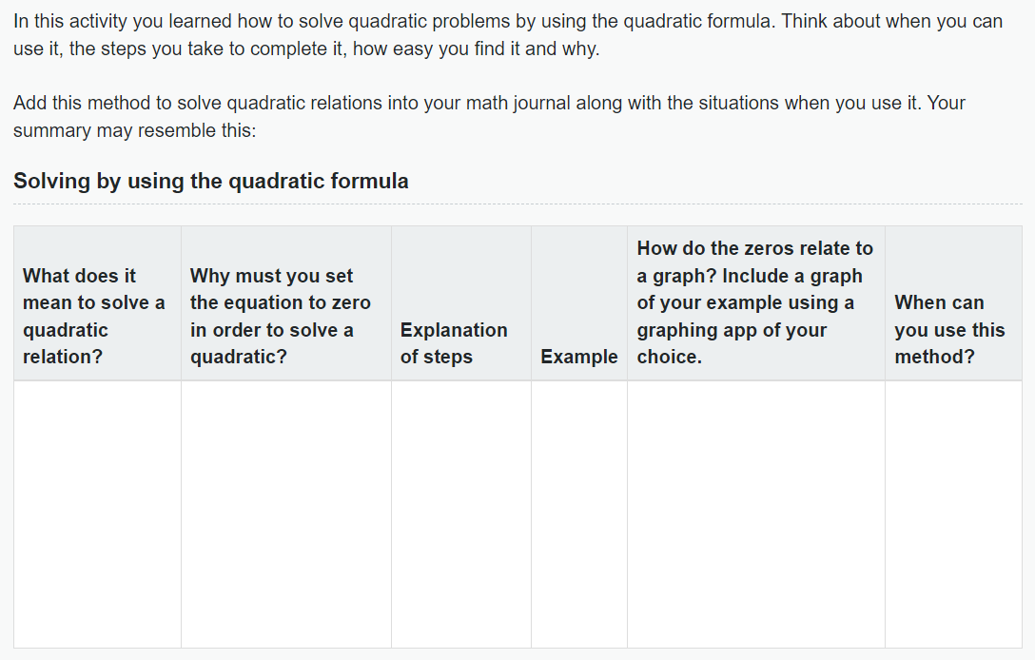This screenshot has height=660, width=1035.
Task: Click the word 'quadratic formula' in first sentence
Action: point(697,21)
